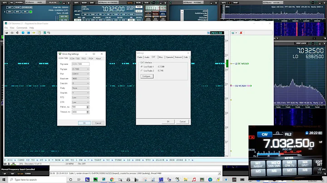Open File Explorer folder icon on taskbar
Viewport: 327px width, 183px height.
coord(185,179)
